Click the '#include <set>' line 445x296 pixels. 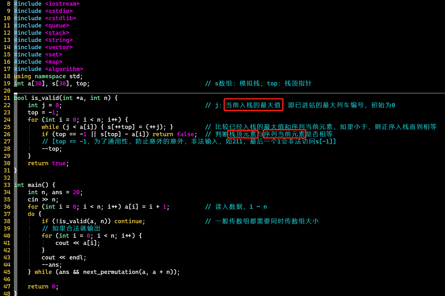(x=38, y=55)
